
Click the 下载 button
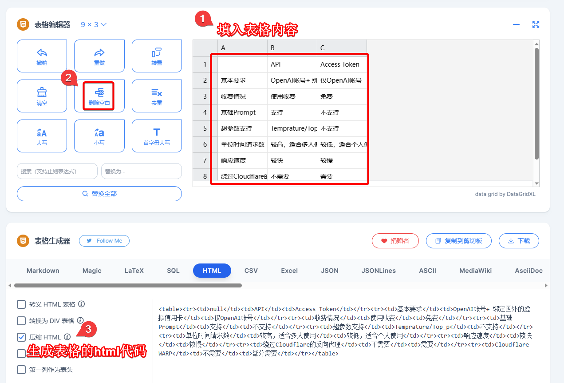[x=519, y=241]
